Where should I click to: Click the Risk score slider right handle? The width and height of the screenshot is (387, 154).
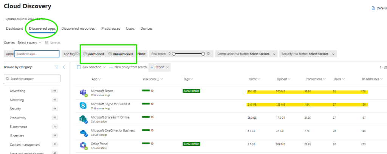click(x=203, y=54)
